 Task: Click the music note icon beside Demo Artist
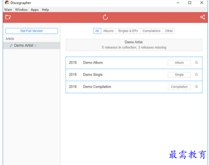click(x=11, y=45)
